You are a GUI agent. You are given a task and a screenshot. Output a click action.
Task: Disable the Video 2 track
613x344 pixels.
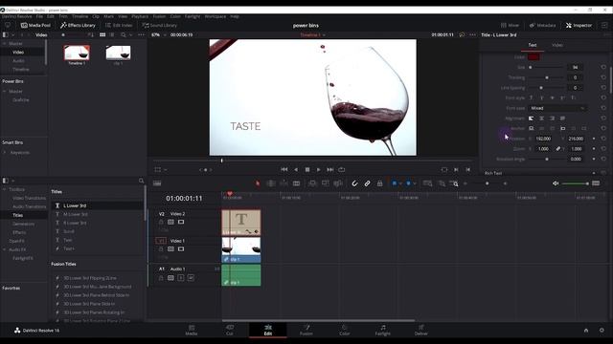tap(181, 222)
